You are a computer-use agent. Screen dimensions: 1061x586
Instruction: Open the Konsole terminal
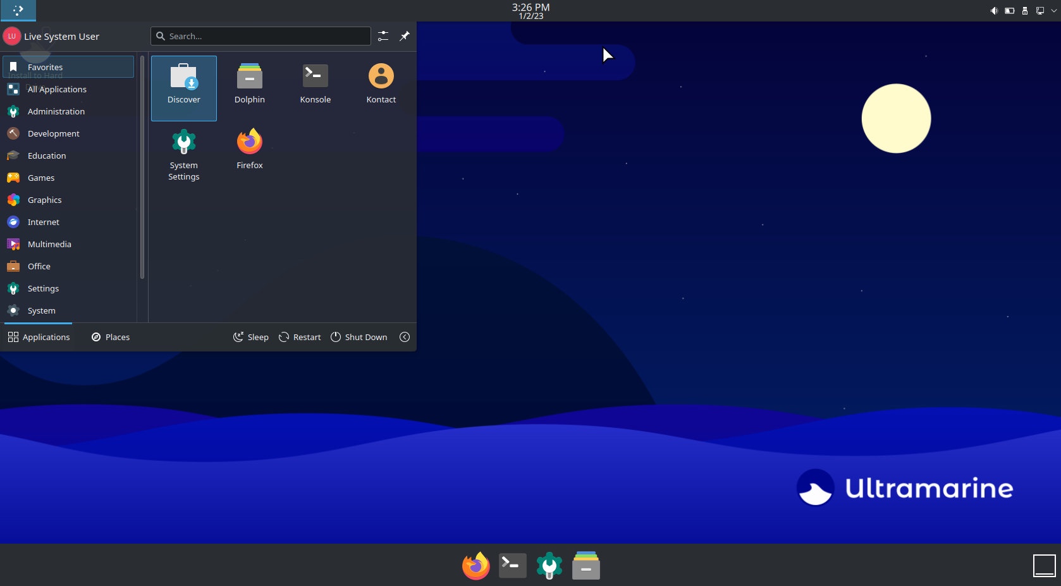(x=315, y=84)
